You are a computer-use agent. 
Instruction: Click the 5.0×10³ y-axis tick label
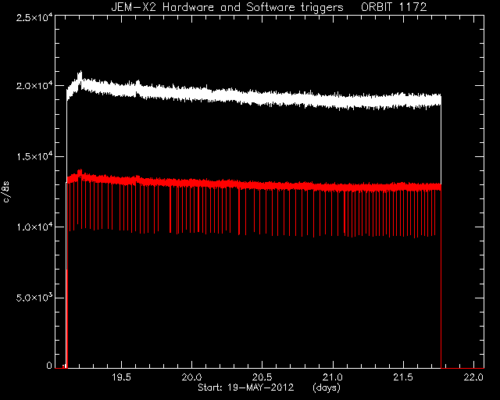[x=34, y=298]
